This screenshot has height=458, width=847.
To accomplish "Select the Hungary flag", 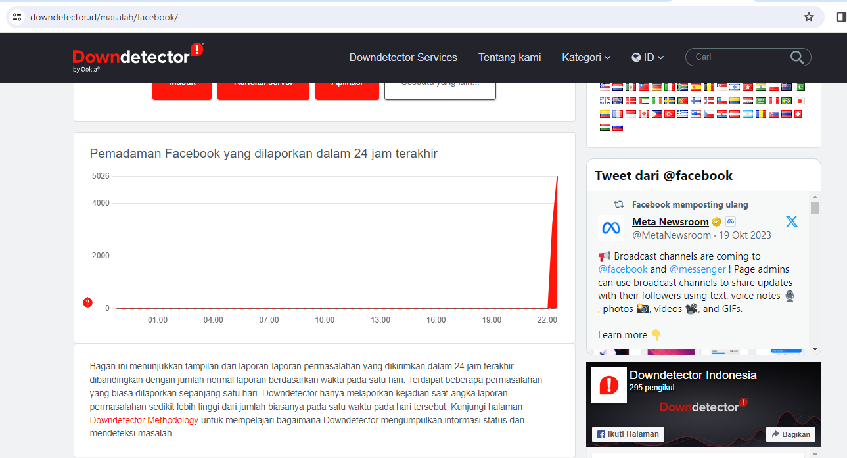I will [x=605, y=127].
